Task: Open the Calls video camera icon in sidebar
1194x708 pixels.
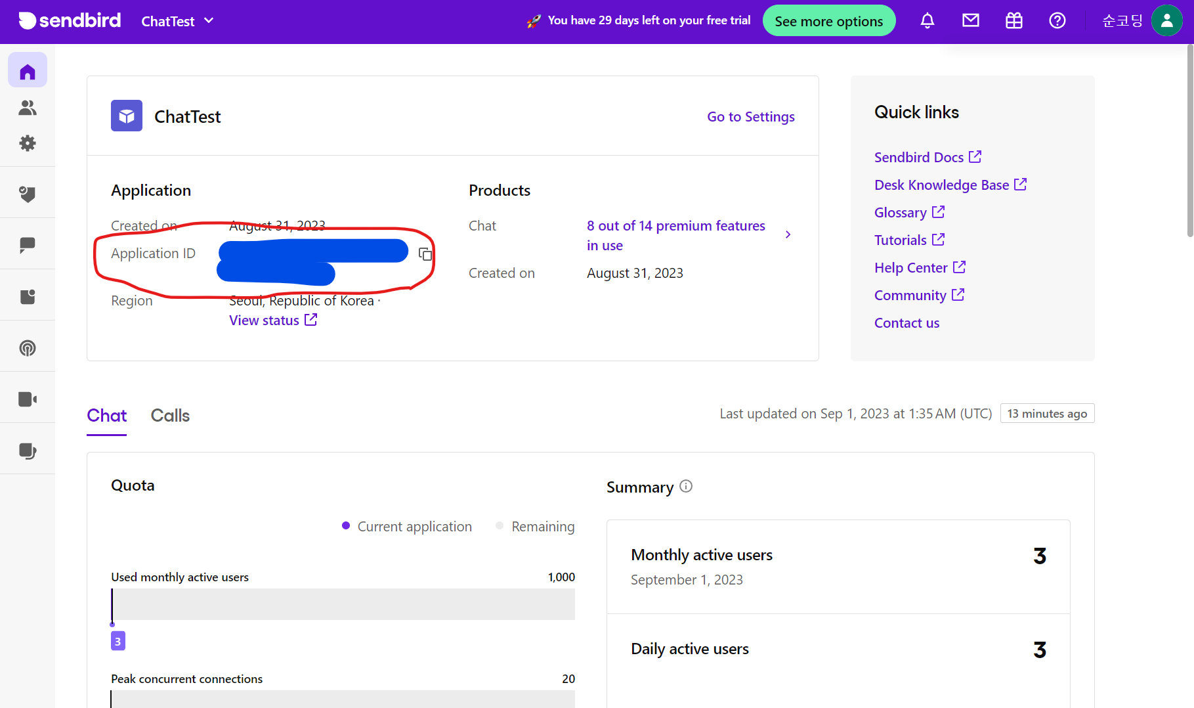Action: click(28, 399)
